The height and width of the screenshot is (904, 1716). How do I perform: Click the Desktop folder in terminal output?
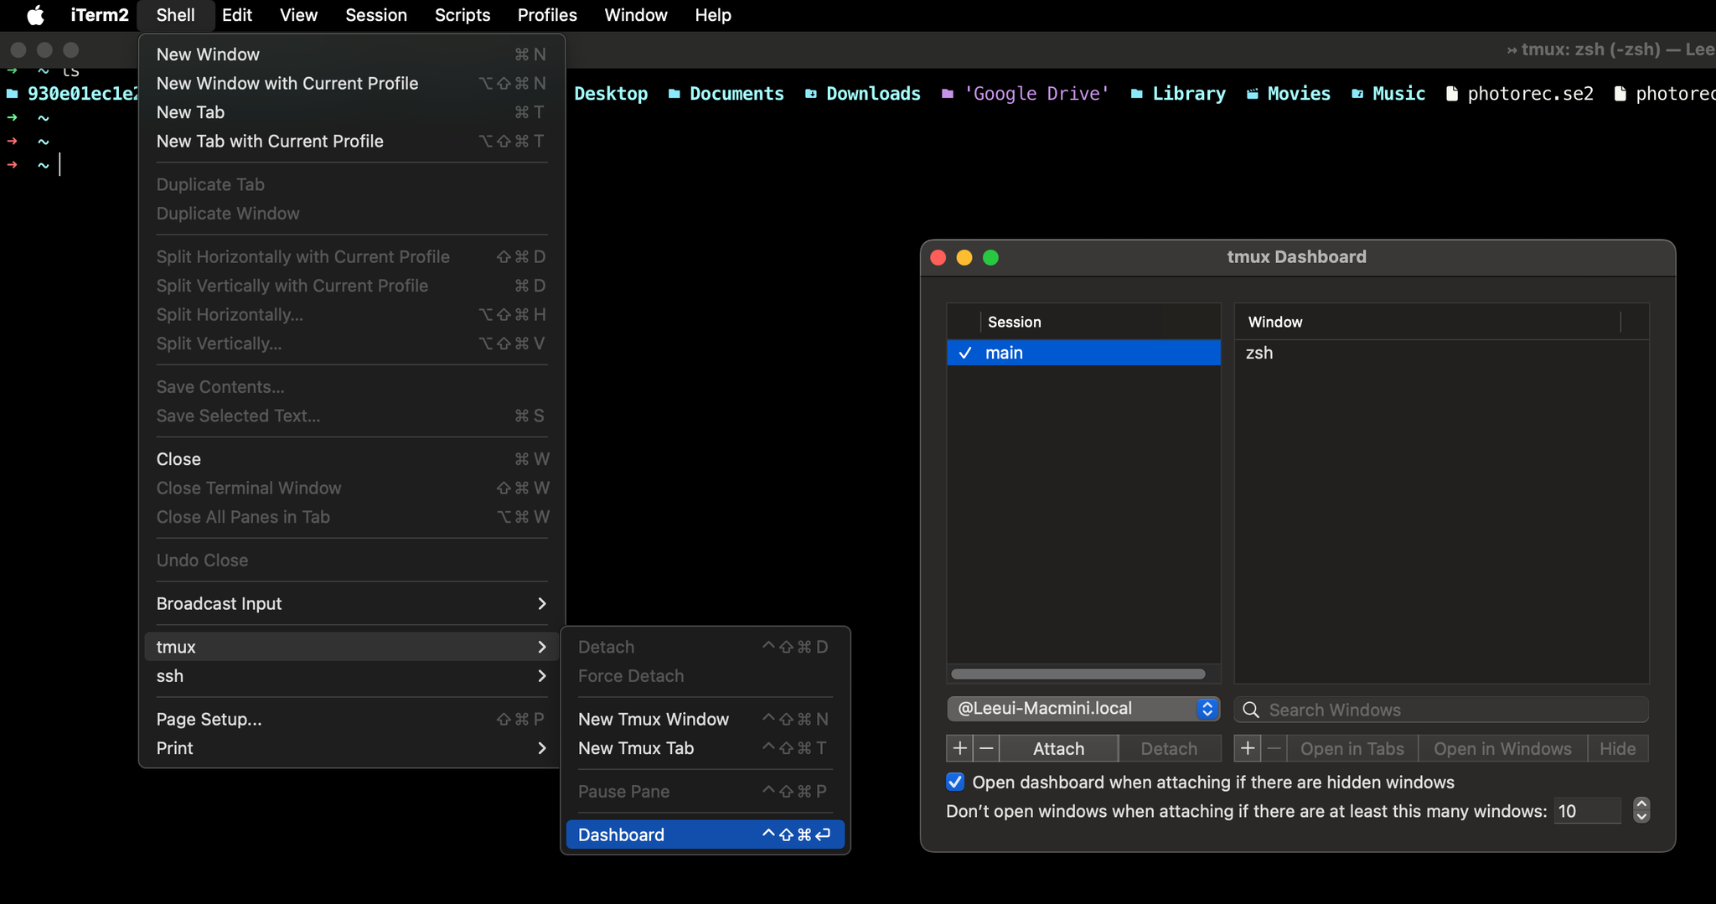(x=611, y=94)
